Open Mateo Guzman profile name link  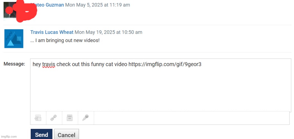[47, 5]
